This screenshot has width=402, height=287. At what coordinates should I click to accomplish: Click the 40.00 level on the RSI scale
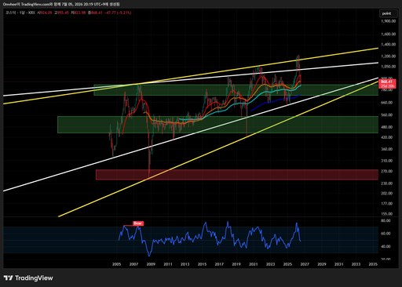click(x=386, y=246)
